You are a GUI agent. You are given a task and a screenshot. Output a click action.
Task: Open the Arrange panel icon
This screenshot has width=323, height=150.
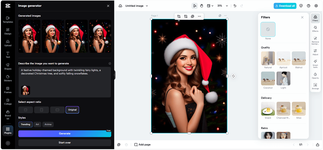tap(315, 86)
